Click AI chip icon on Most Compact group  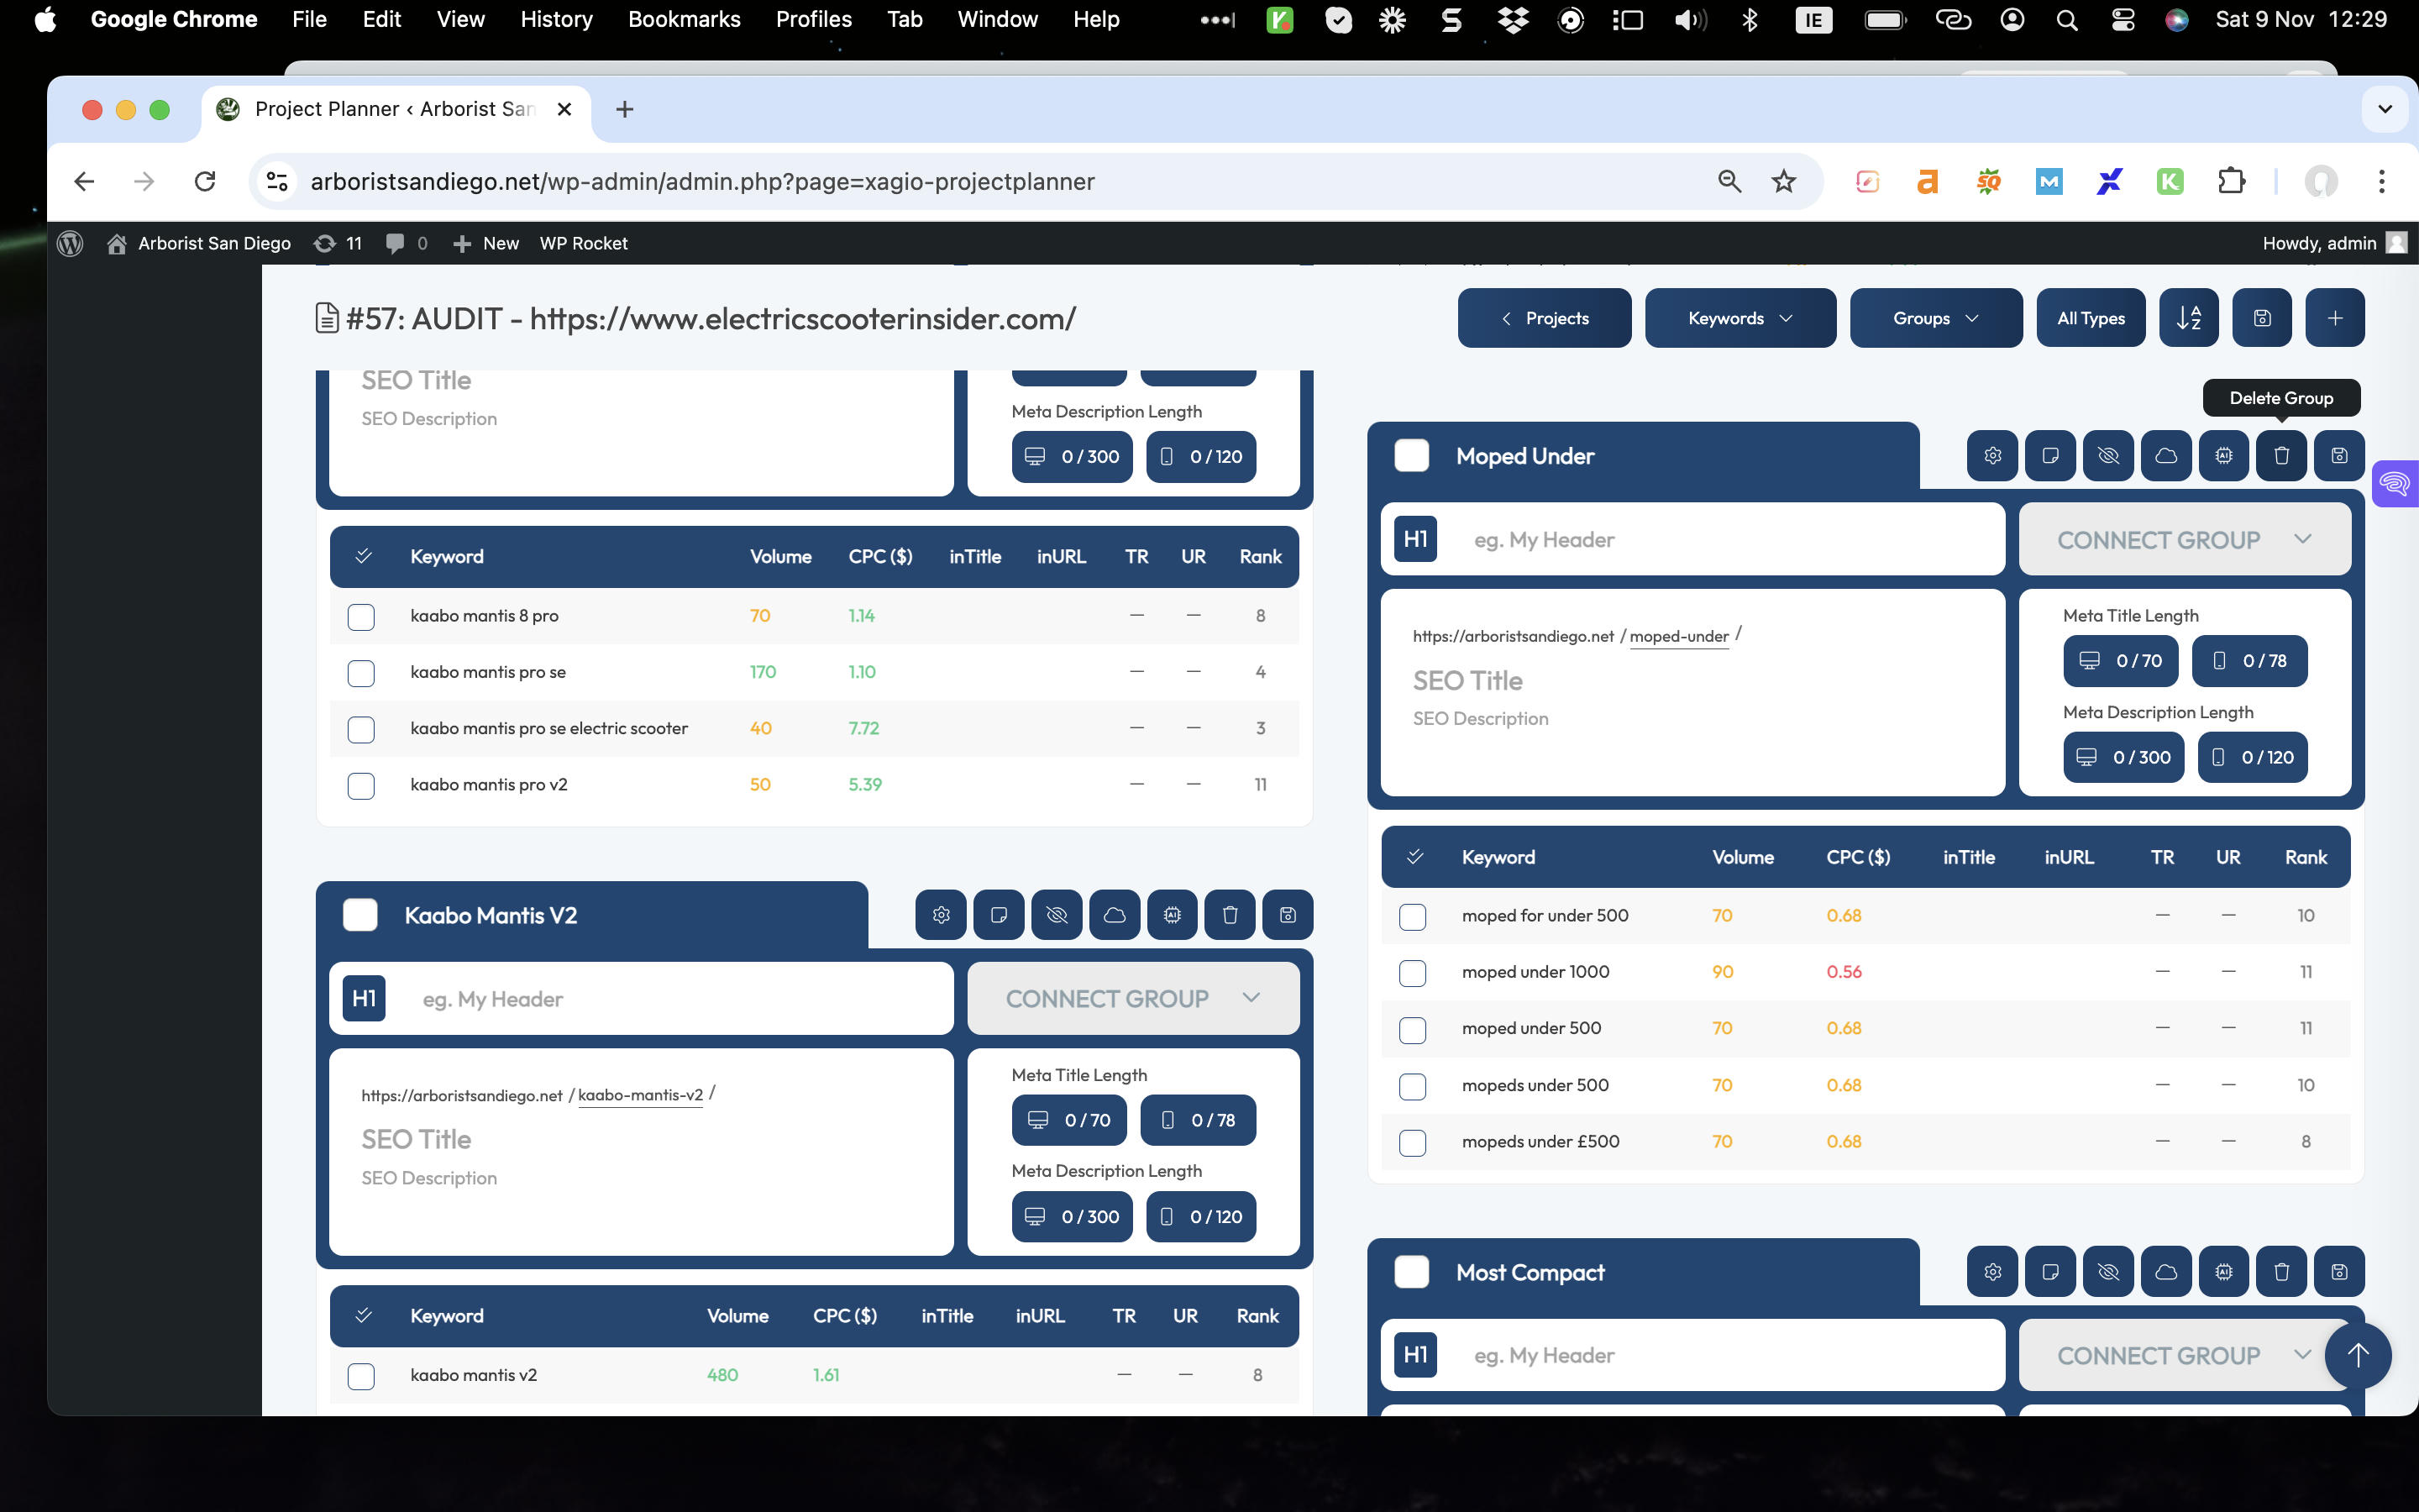pyautogui.click(x=2223, y=1272)
